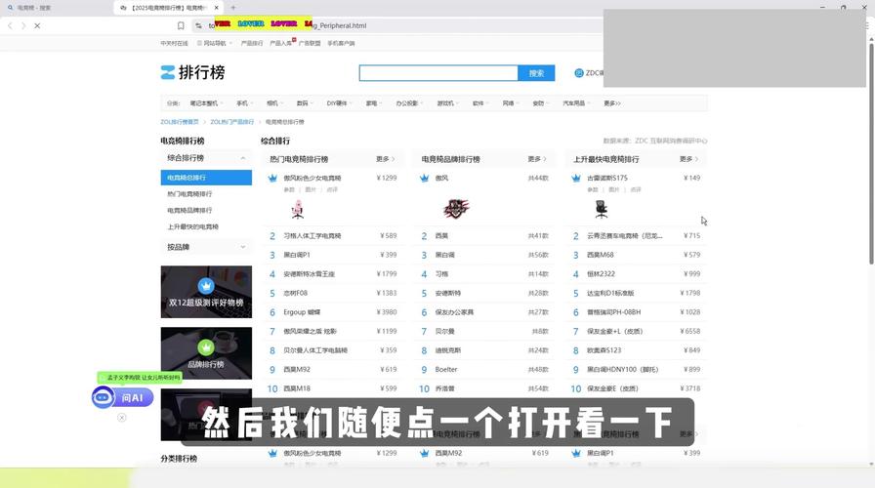Click 更多 beside 电竞椅品牌排行榜
This screenshot has width=875, height=488.
coord(537,159)
